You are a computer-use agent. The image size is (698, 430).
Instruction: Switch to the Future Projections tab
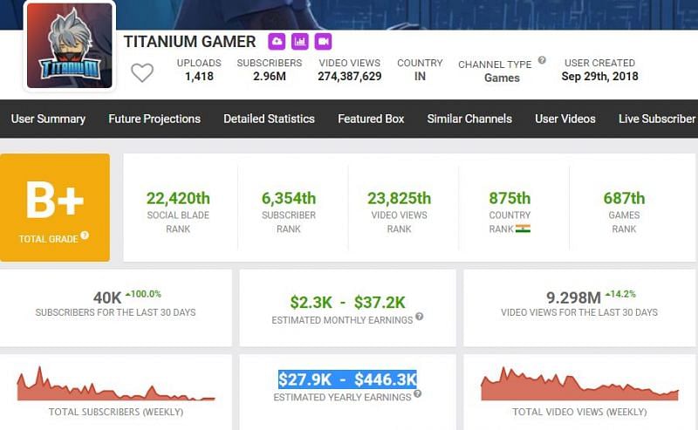pos(154,119)
